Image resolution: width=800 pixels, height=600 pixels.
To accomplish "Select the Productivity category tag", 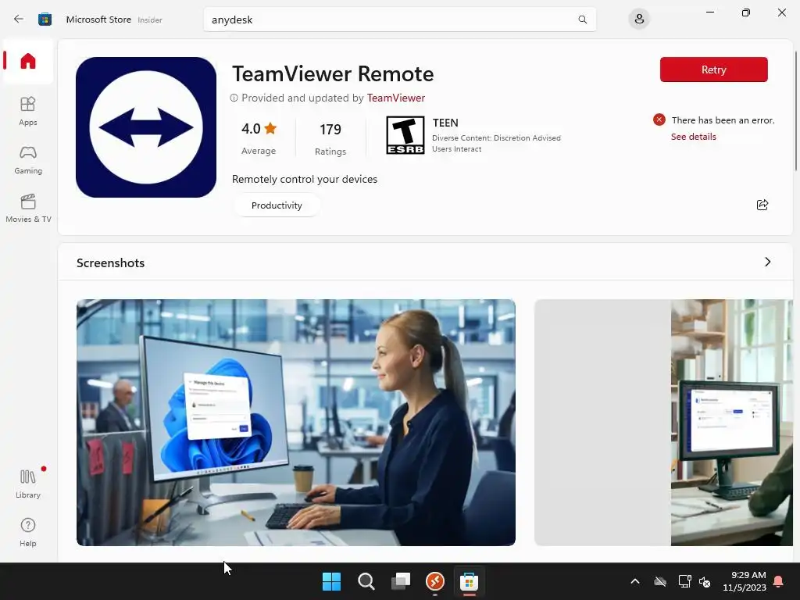I will tap(277, 205).
